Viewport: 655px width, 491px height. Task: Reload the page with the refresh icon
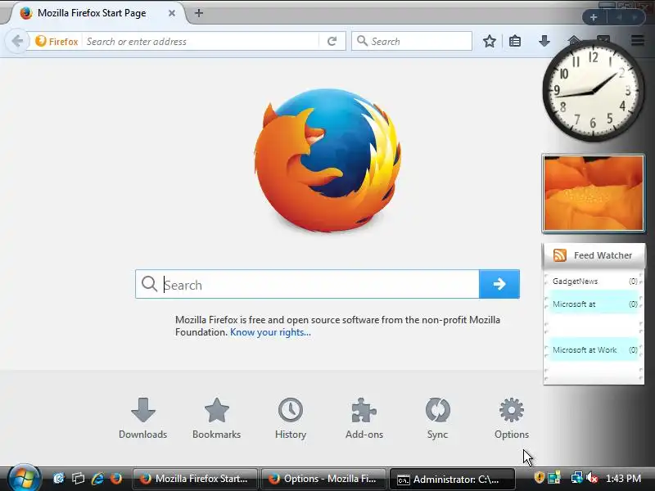click(x=332, y=42)
